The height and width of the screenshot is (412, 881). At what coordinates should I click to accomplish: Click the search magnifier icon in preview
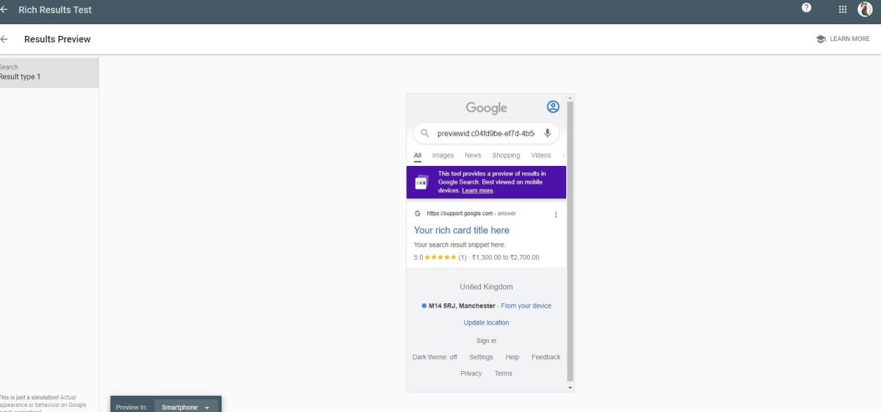[x=425, y=134]
